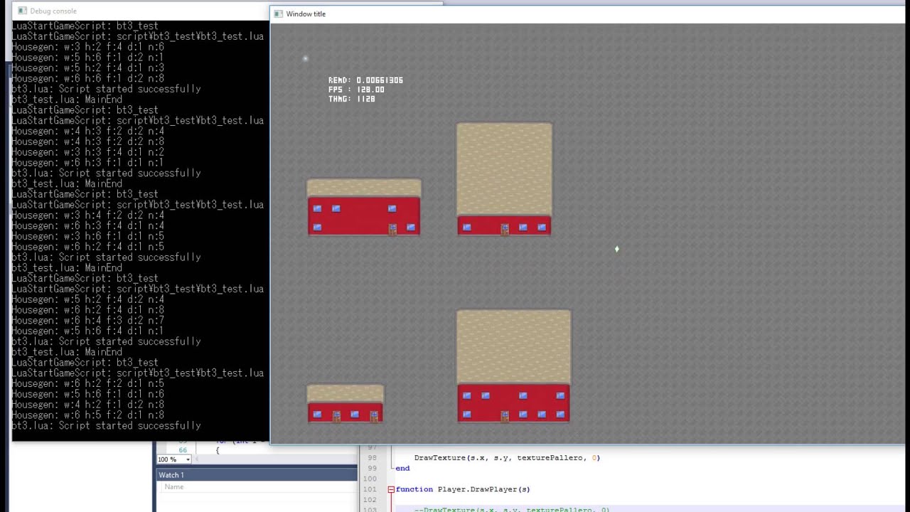
Task: Click the 'REND: 0.00661306' readout
Action: point(365,80)
